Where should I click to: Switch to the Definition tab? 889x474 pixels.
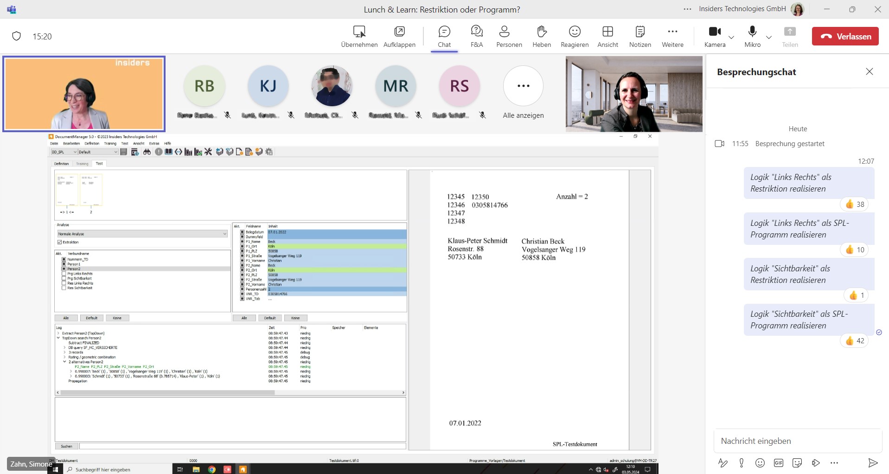[x=61, y=163]
